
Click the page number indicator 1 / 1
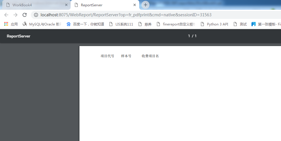tap(192, 36)
